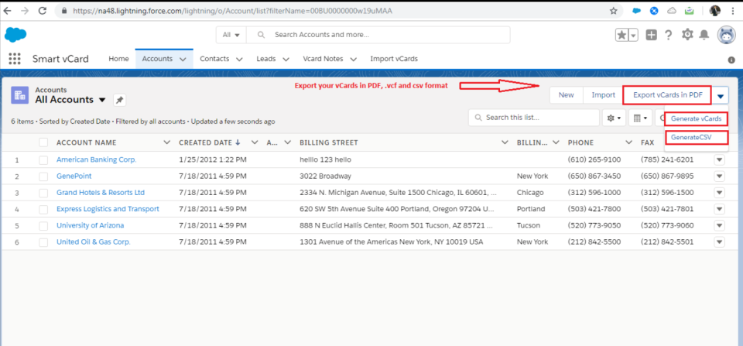Expand the Leads tab chevron
This screenshot has height=346, width=743.
[x=286, y=60]
